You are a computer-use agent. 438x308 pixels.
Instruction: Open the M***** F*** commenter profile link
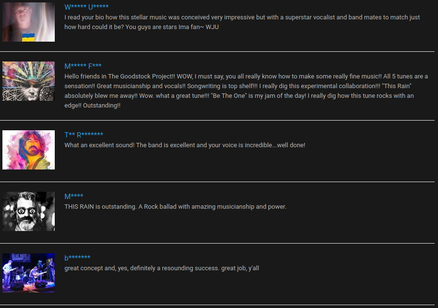click(x=83, y=66)
